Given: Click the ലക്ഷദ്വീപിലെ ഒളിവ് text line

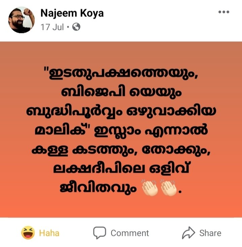Looking at the screenshot, I should [x=121, y=169].
